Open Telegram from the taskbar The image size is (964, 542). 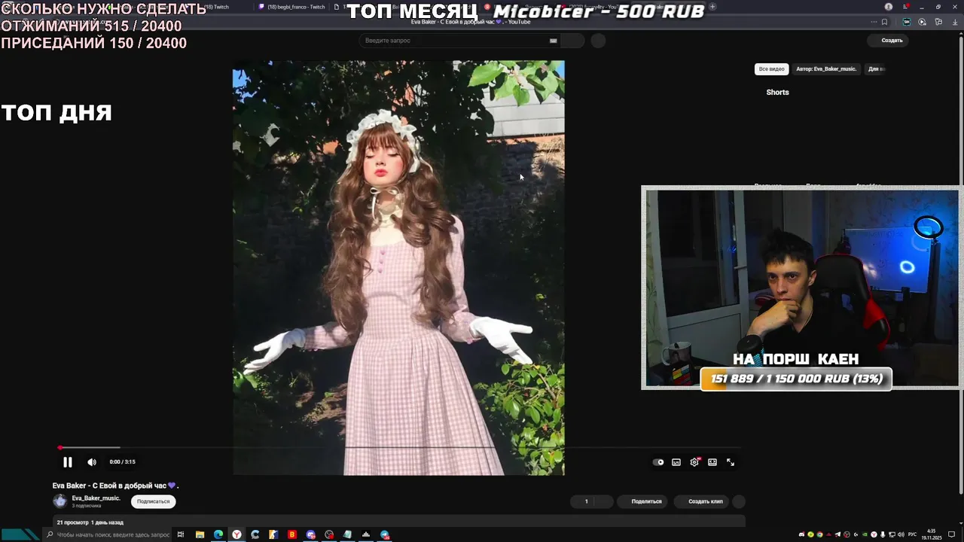tap(385, 534)
